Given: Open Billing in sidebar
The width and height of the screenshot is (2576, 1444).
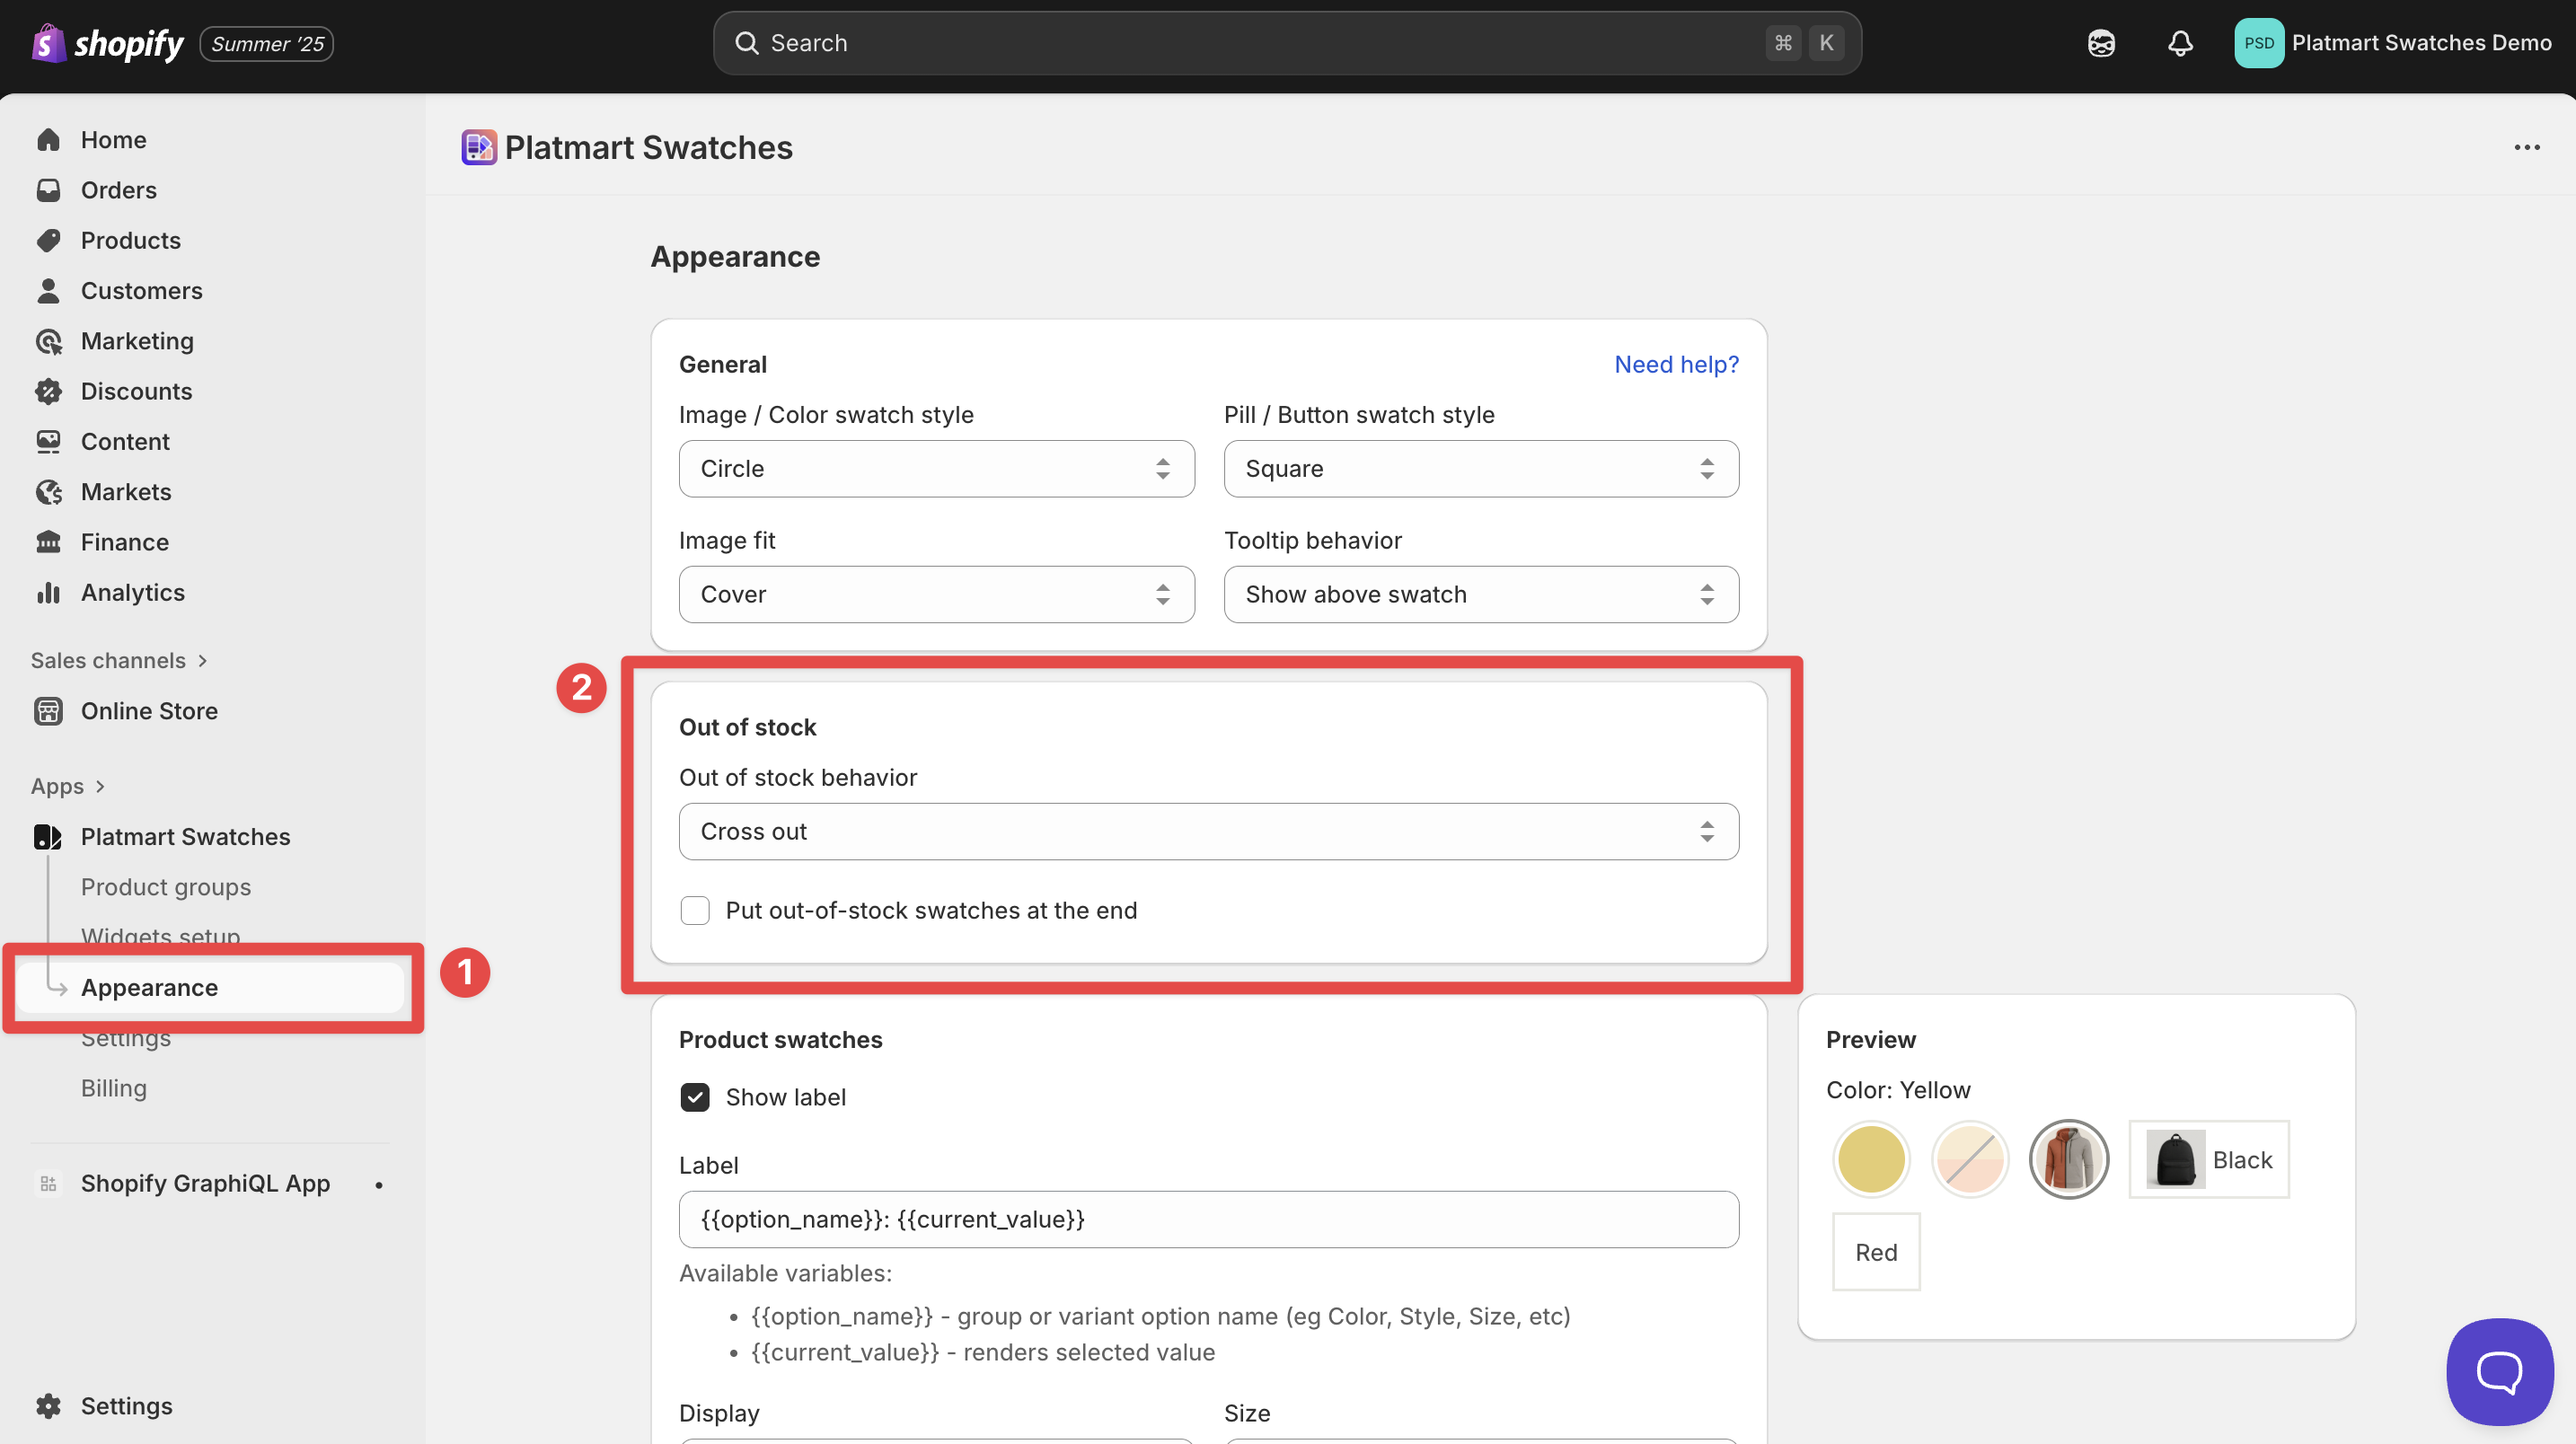Looking at the screenshot, I should point(114,1088).
